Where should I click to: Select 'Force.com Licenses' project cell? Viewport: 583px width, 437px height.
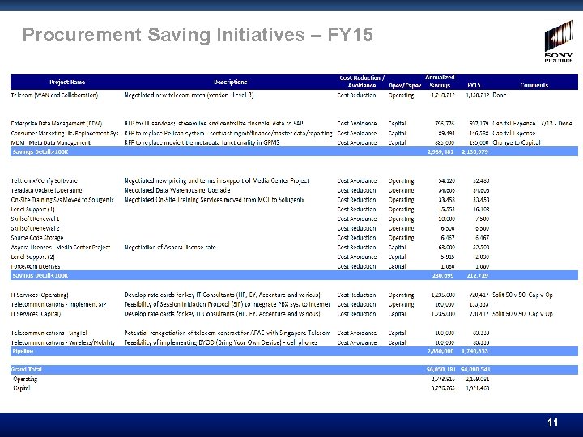36,266
